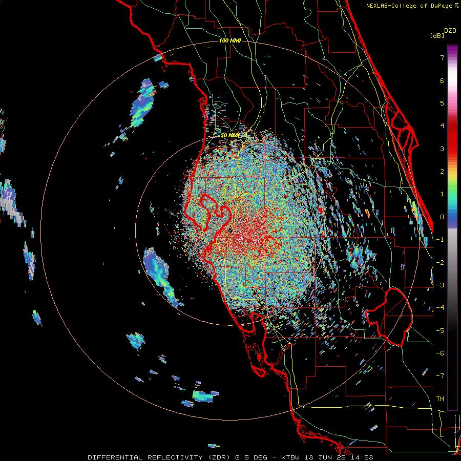Select the -6 dB scale label
This screenshot has width=461, height=461.
(x=440, y=353)
